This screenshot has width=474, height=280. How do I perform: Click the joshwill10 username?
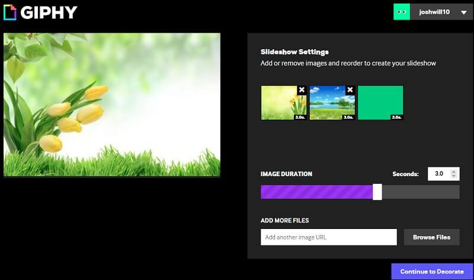(434, 12)
